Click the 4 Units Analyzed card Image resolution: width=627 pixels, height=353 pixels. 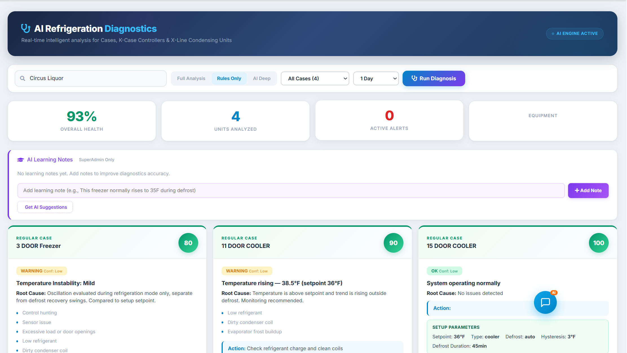[x=235, y=121]
